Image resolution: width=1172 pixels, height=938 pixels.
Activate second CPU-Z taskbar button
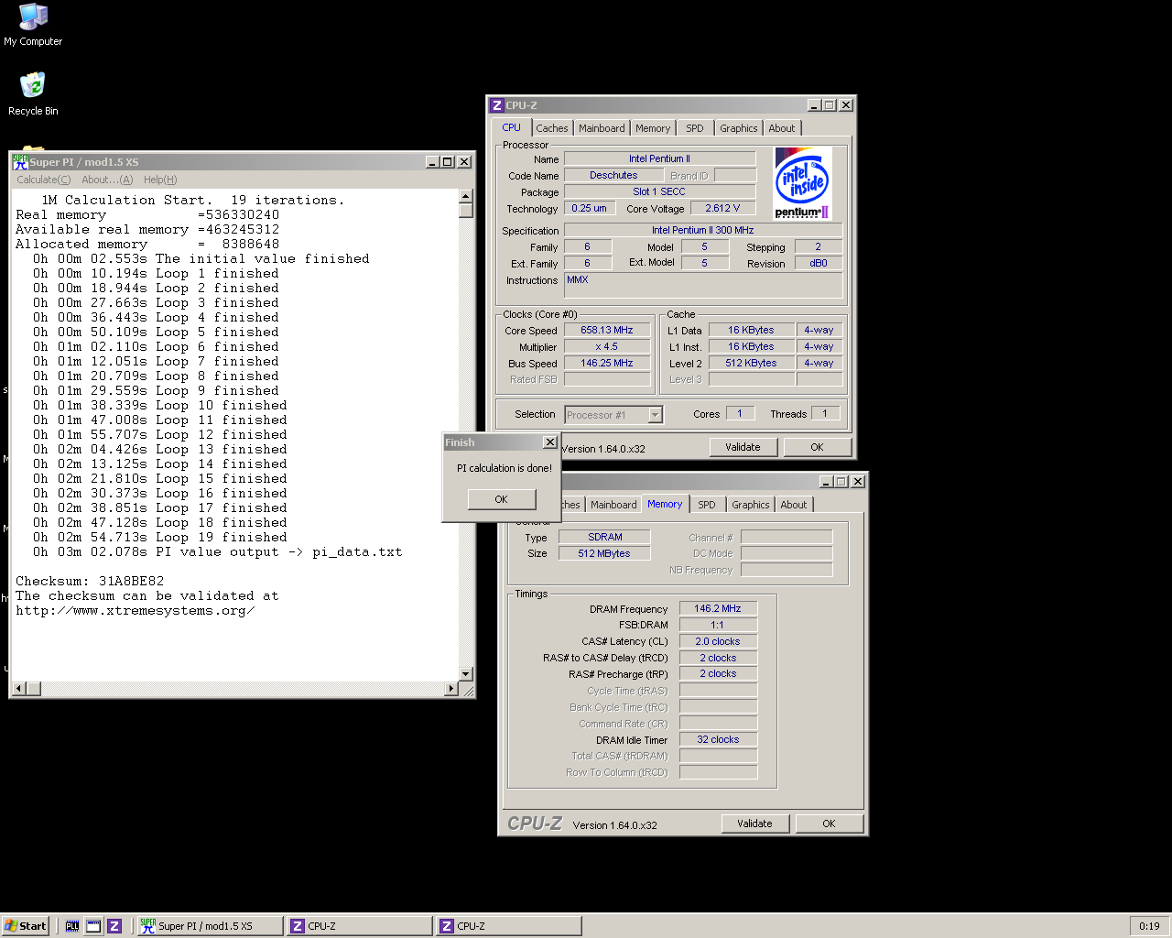pos(508,926)
